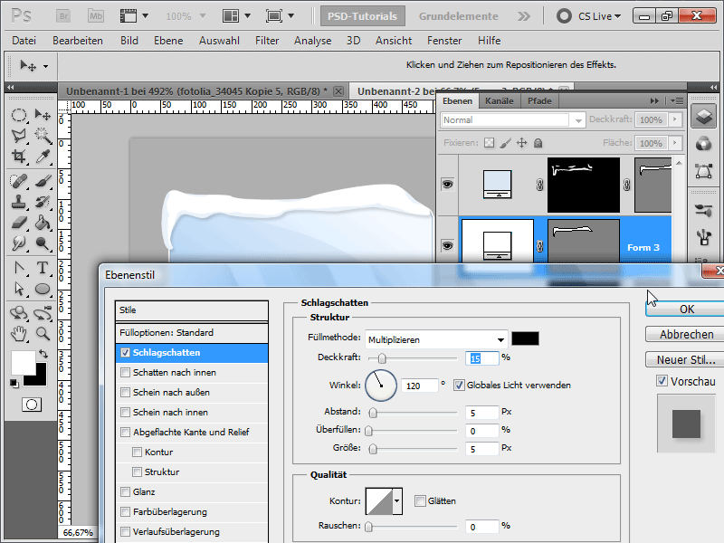Select the Clone Stamp tool
The width and height of the screenshot is (724, 543).
[x=18, y=202]
